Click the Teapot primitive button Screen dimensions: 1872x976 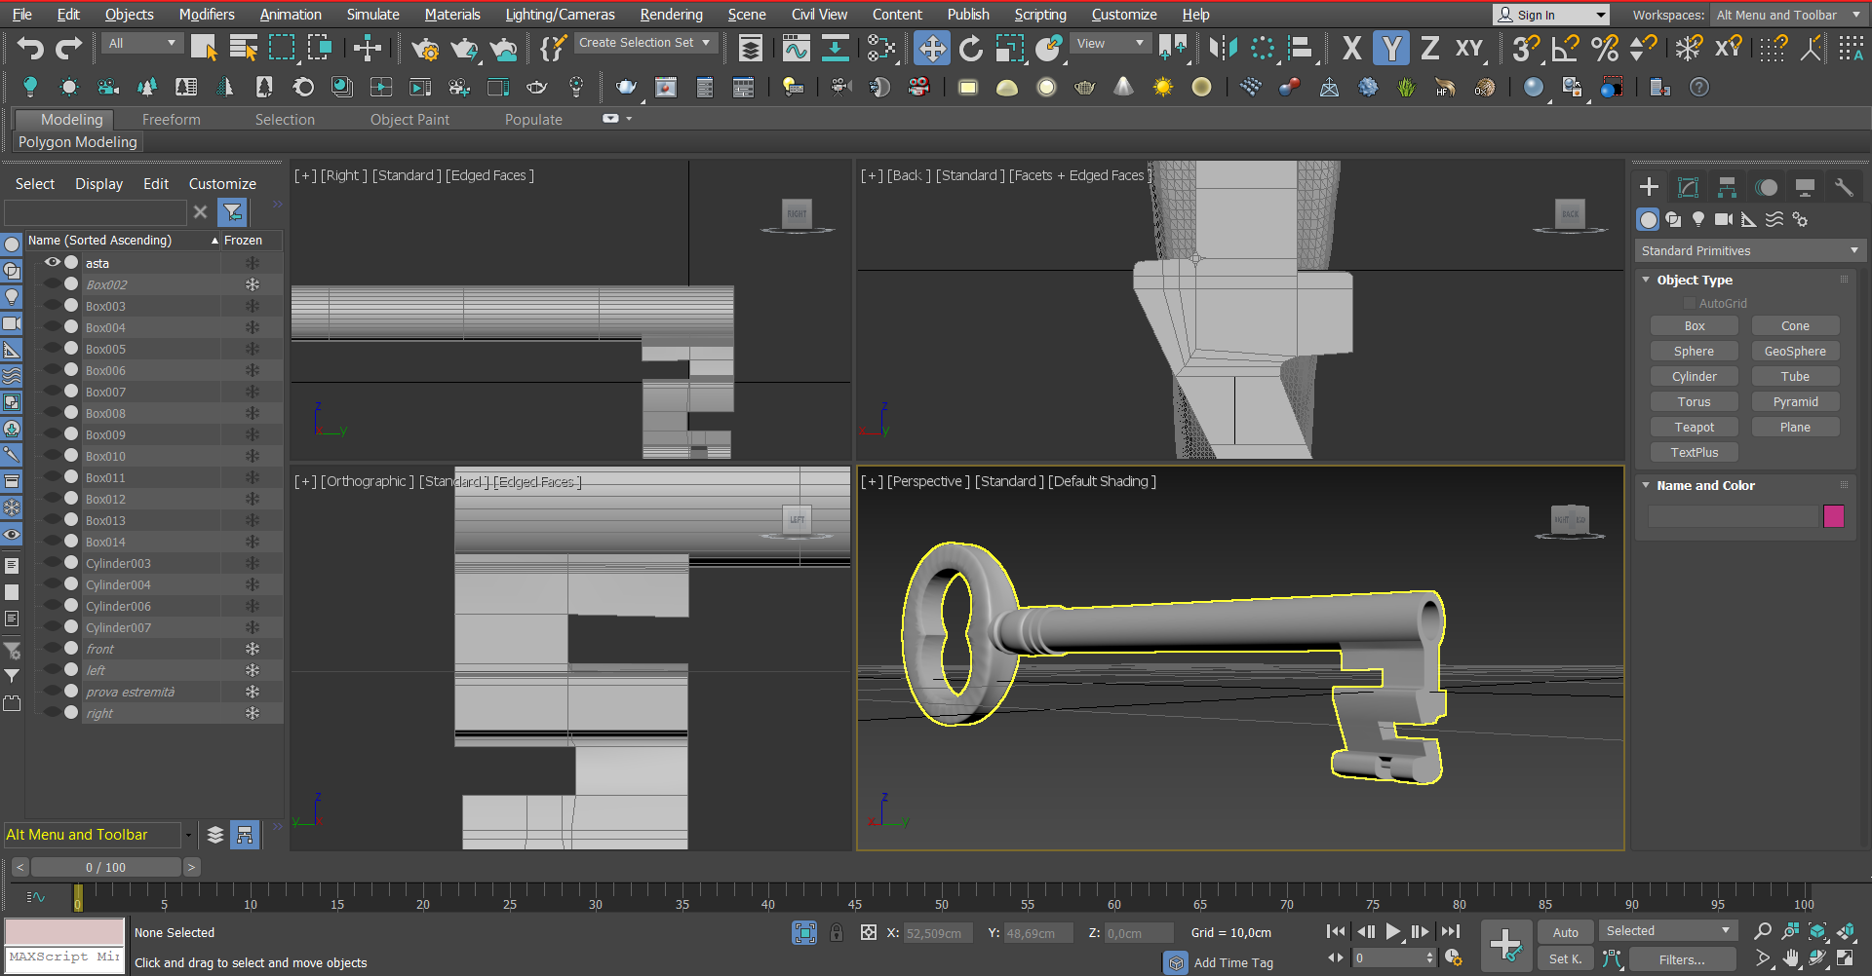pos(1694,428)
